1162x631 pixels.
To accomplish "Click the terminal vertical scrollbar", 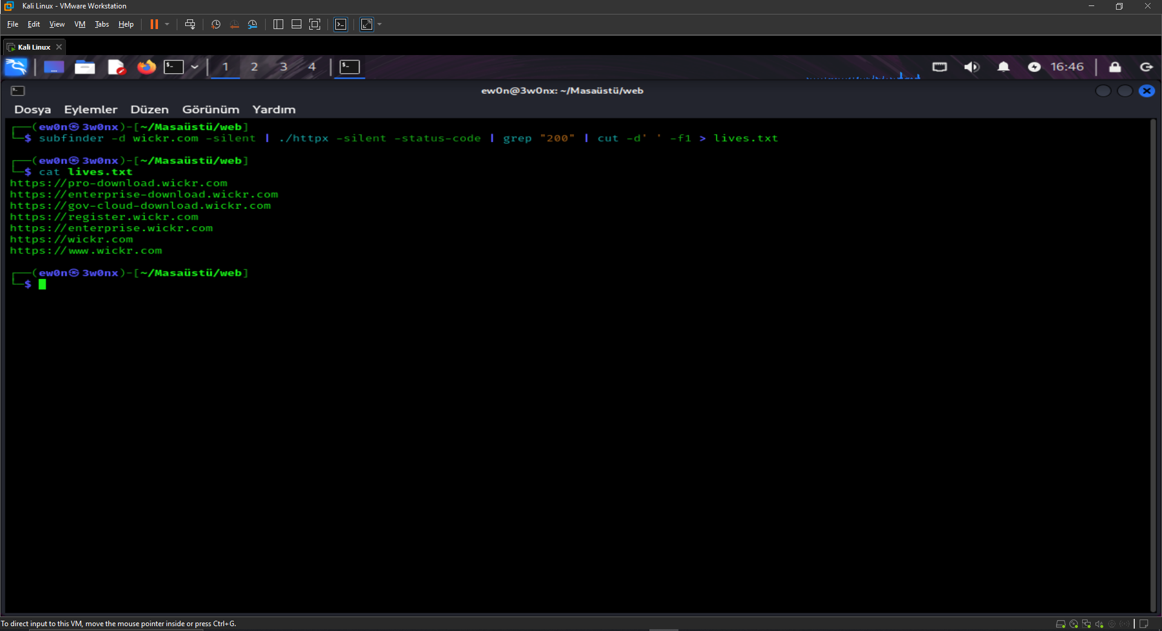I will tap(1153, 365).
